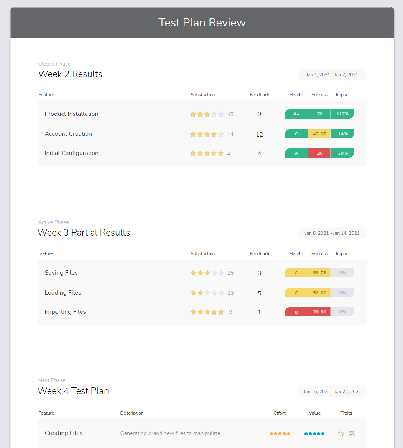Click the Week 4 date range pill
Image resolution: width=403 pixels, height=448 pixels.
coord(332,392)
